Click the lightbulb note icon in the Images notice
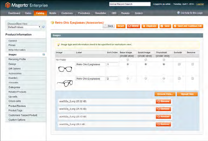This screenshot has width=208, height=141. point(59,45)
